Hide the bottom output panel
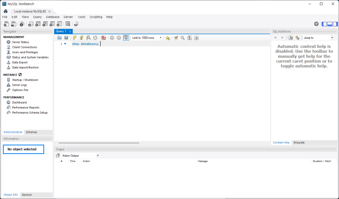 (x=330, y=24)
